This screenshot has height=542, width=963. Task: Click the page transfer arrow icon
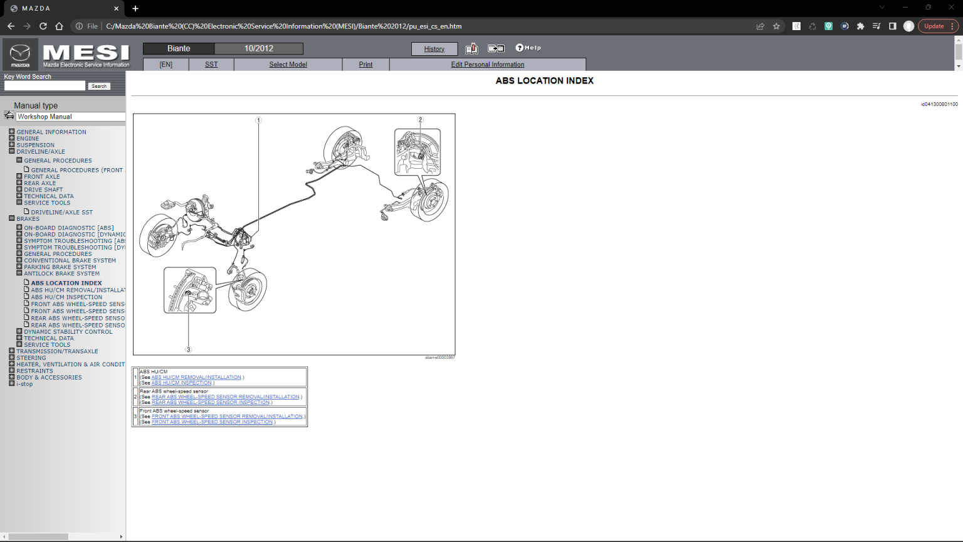pyautogui.click(x=496, y=48)
